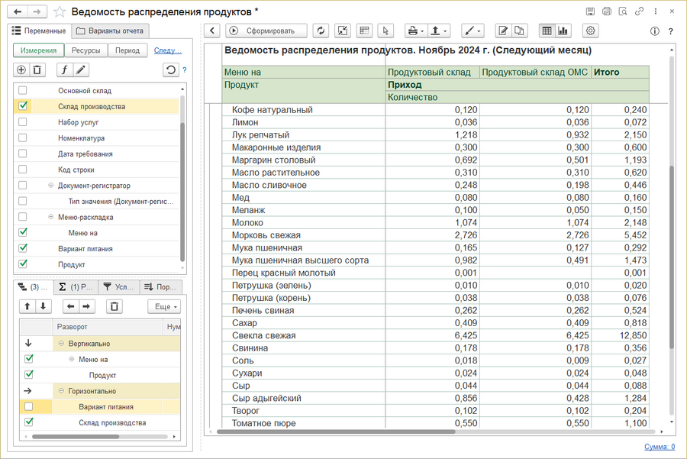
Task: Switch to chart view icon
Action: [x=563, y=31]
